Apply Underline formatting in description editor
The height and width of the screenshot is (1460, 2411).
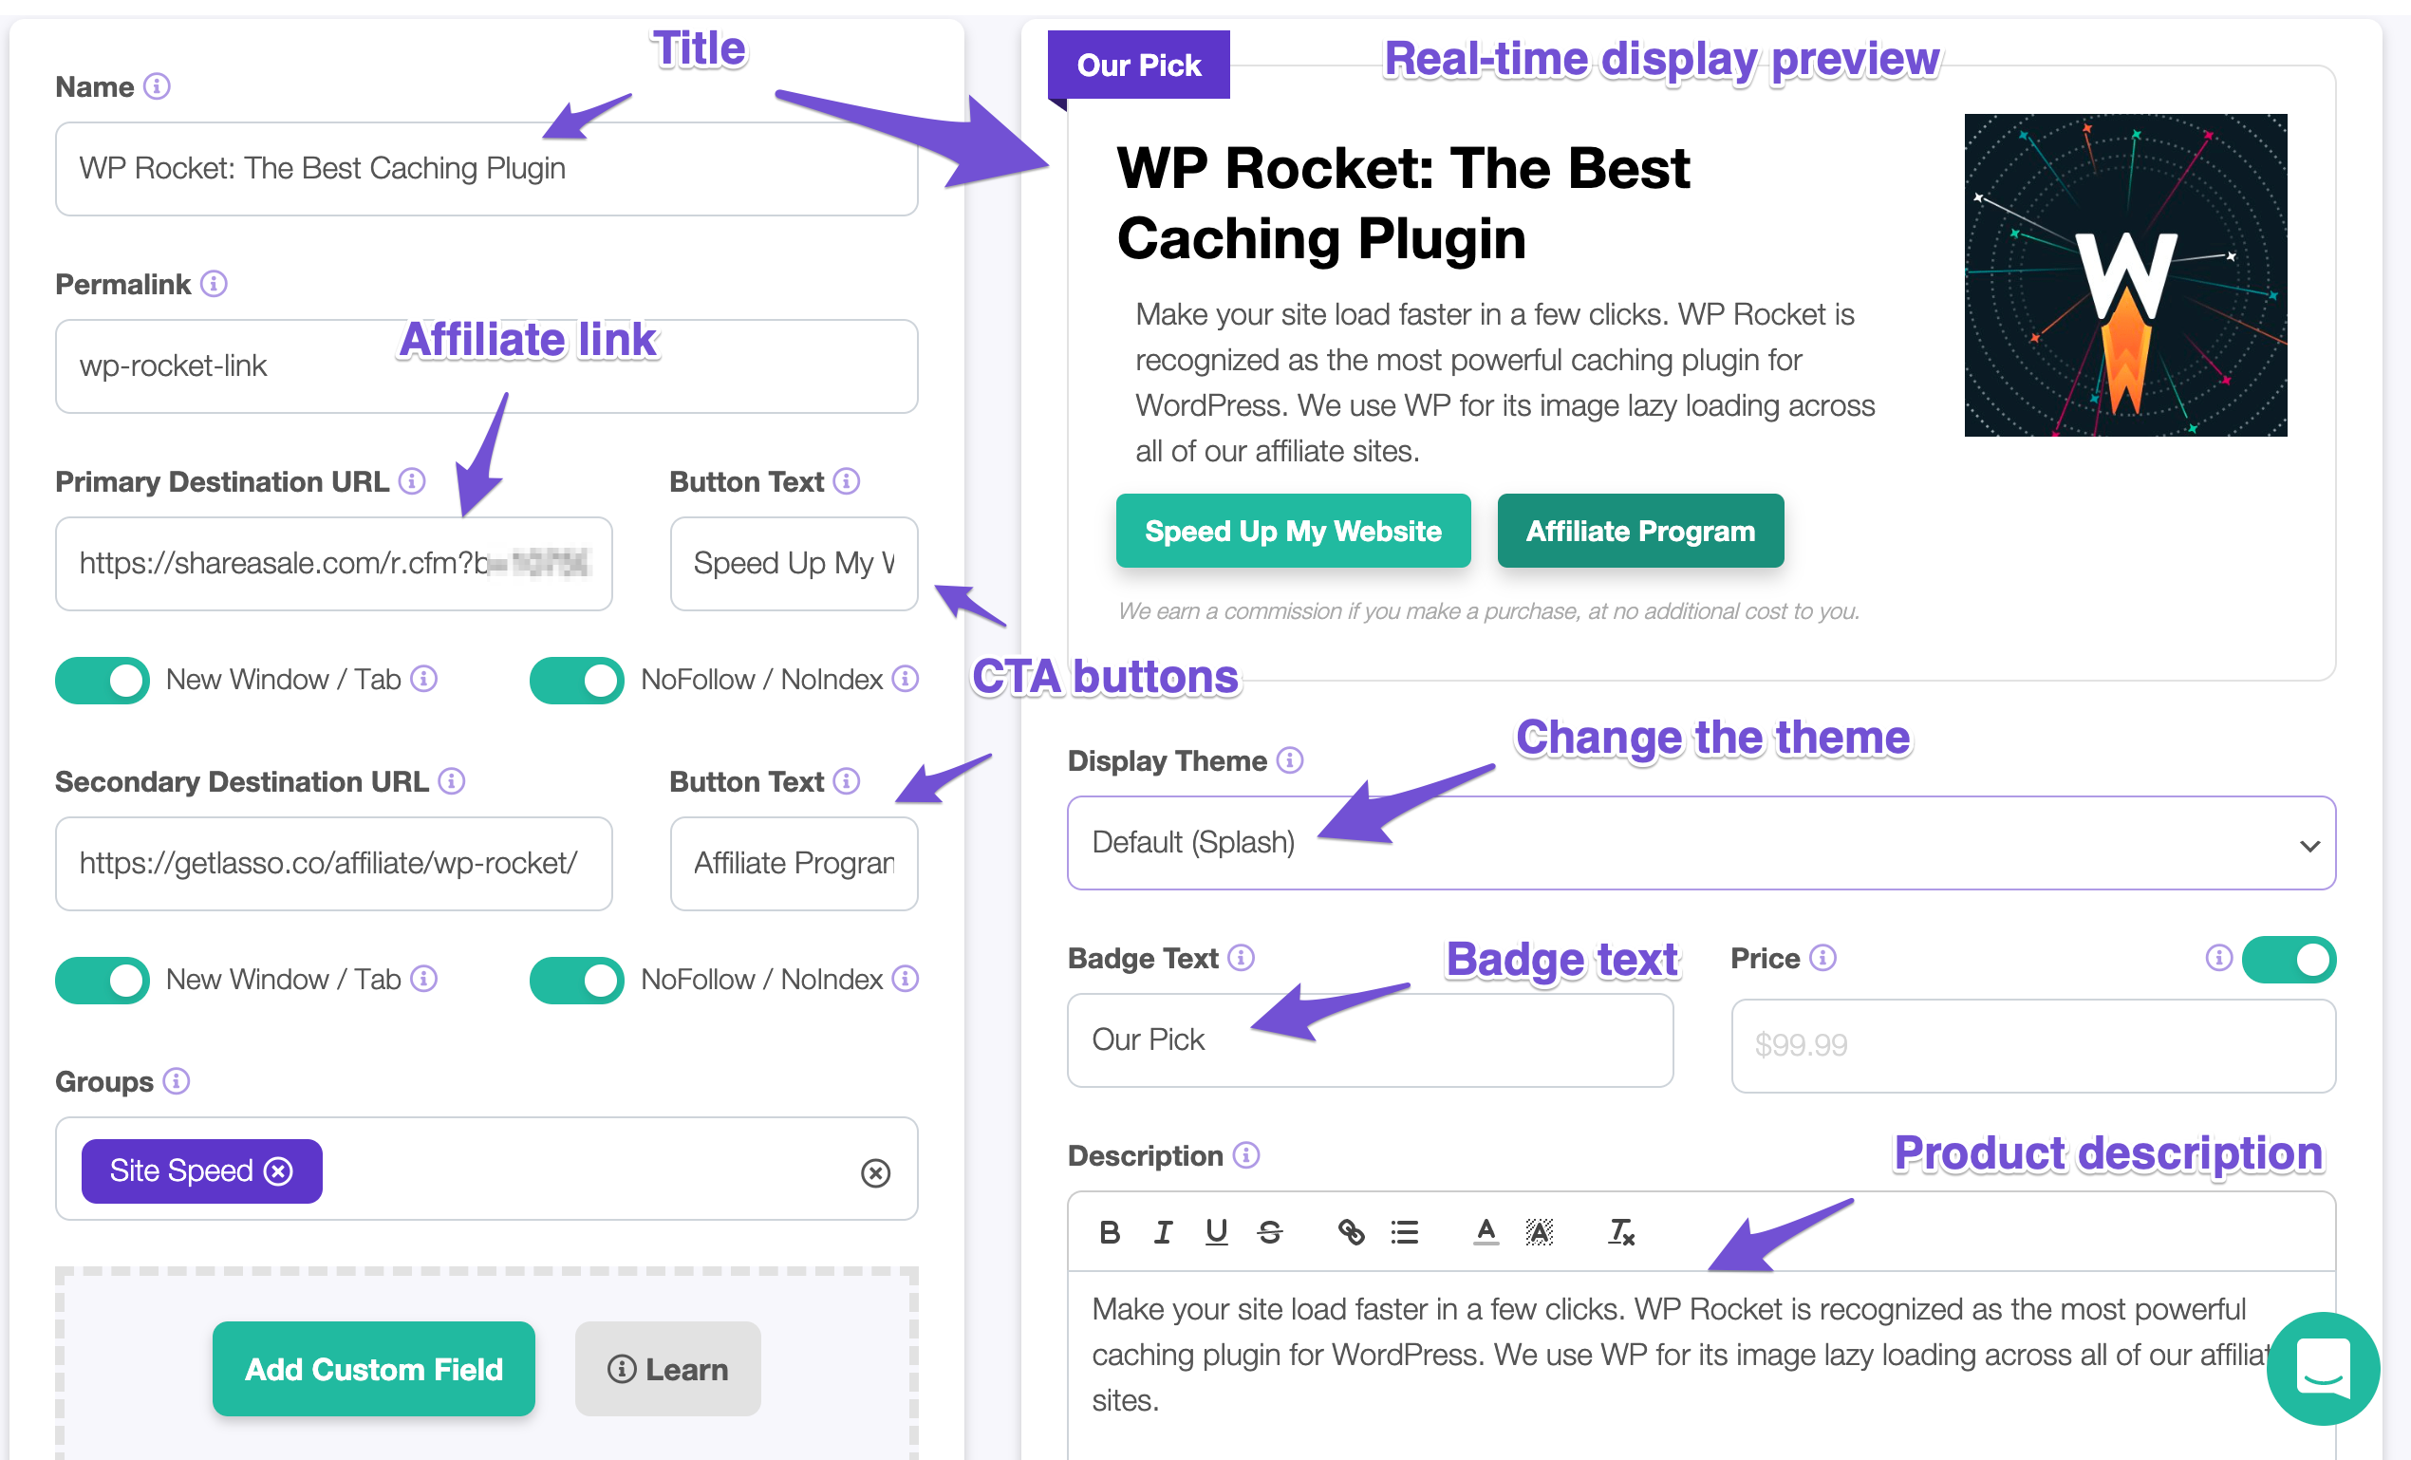1216,1233
